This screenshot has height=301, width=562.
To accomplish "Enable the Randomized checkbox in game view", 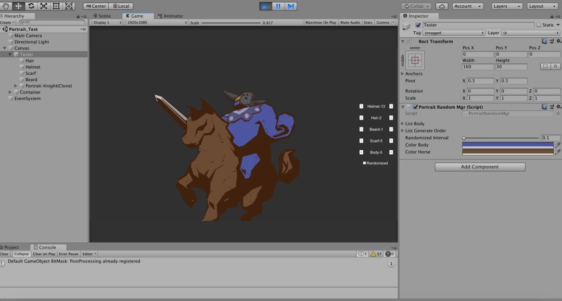I will (x=364, y=163).
